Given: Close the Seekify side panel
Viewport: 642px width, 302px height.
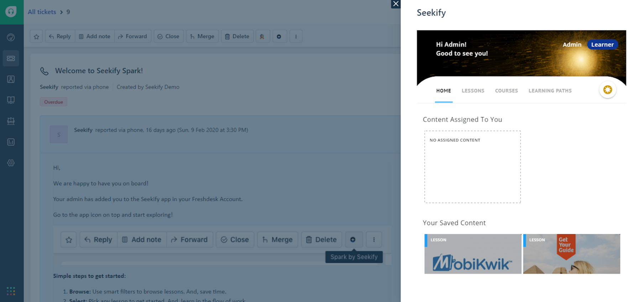Looking at the screenshot, I should tap(396, 4).
